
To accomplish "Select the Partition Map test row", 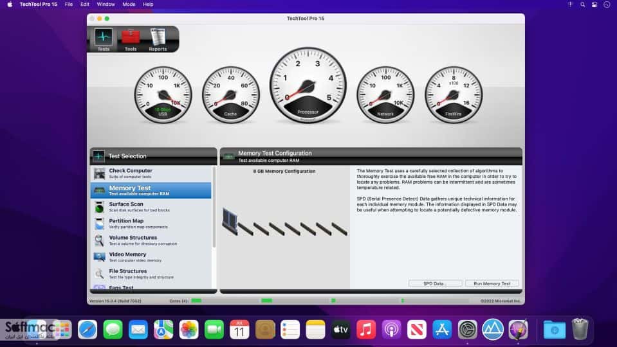I will (151, 224).
